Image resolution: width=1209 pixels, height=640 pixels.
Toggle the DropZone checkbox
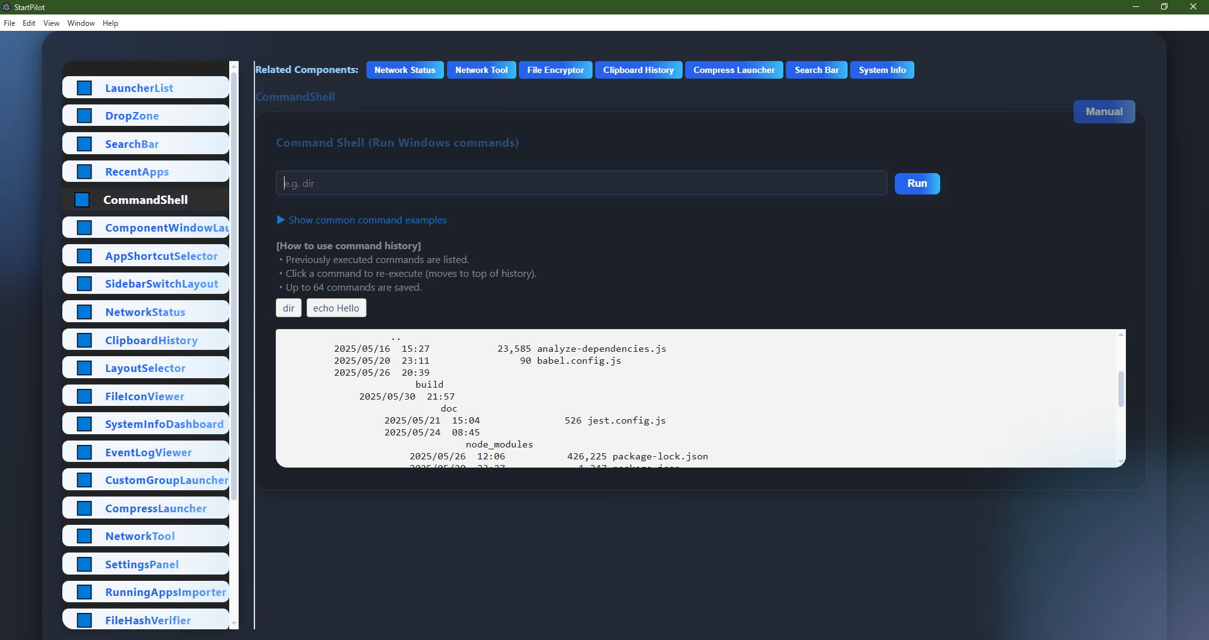tap(84, 115)
